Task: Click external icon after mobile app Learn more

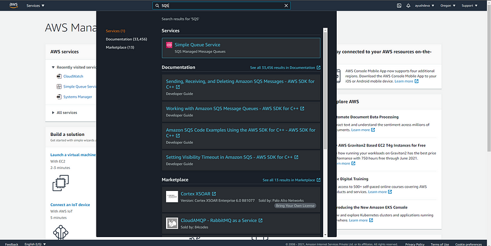Action: point(416,81)
